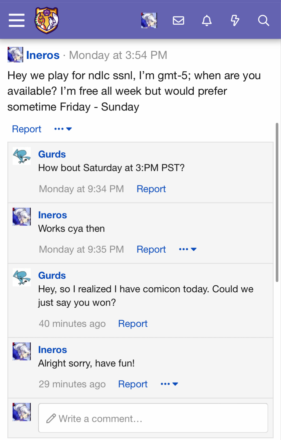Open the search magnifier icon
Viewport: 281px width, 440px height.
tap(263, 21)
